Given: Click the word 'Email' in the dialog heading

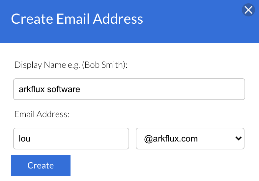Looking at the screenshot, I should point(74,19).
